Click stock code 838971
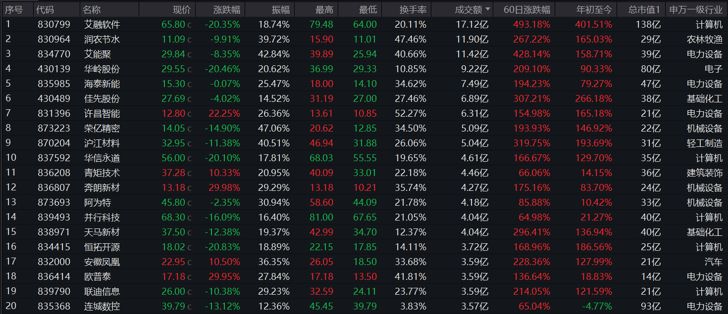This screenshot has height=314, width=728. pyautogui.click(x=54, y=232)
